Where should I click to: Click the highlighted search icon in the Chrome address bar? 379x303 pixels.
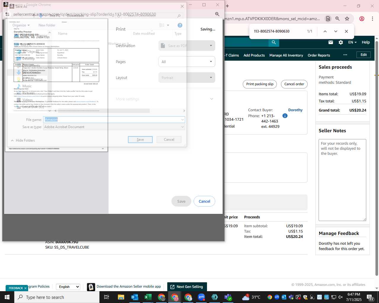328,19
